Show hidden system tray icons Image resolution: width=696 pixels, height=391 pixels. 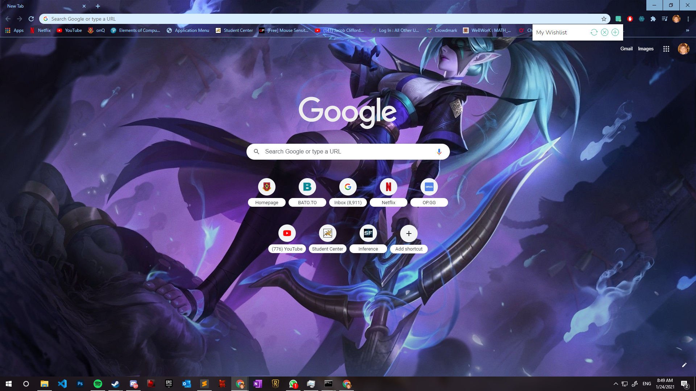616,384
